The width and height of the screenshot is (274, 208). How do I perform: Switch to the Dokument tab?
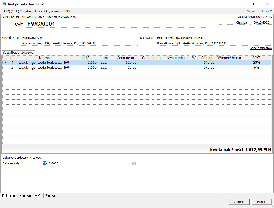tap(9, 196)
